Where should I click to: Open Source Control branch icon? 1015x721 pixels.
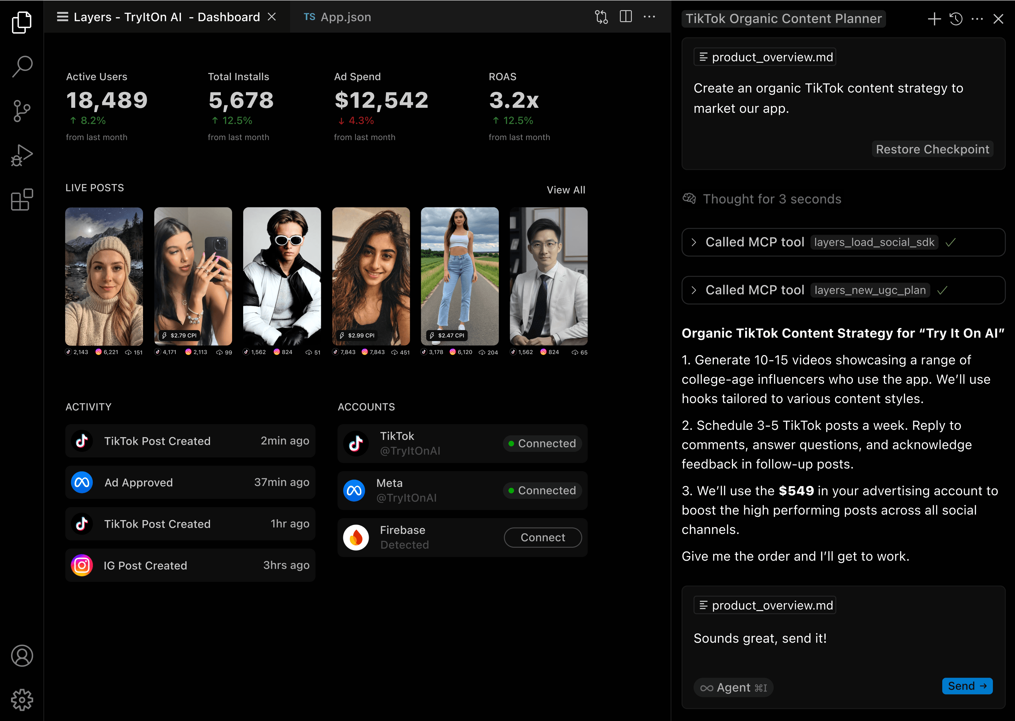pos(22,111)
